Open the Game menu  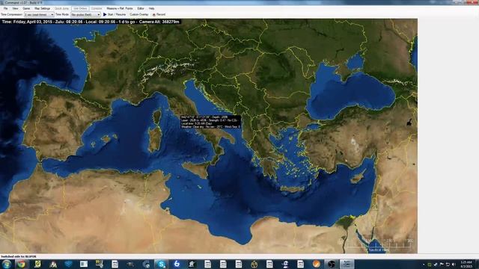pyautogui.click(x=26, y=8)
